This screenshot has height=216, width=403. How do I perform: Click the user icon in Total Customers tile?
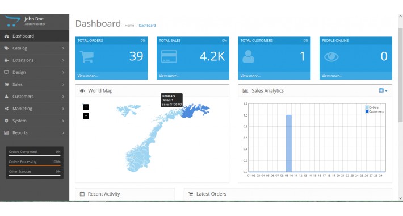tap(248, 57)
